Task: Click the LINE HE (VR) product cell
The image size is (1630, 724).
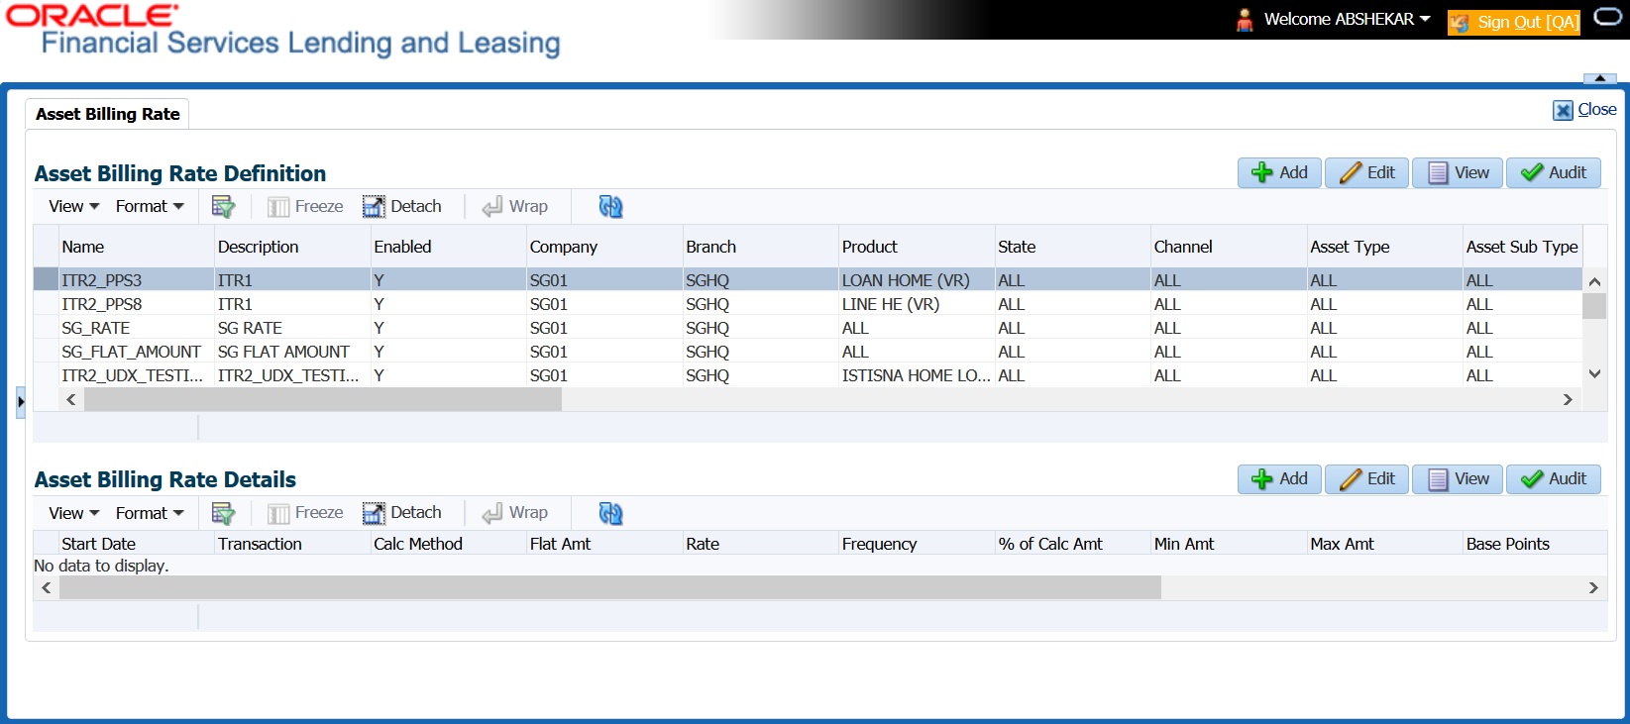Action: click(918, 304)
